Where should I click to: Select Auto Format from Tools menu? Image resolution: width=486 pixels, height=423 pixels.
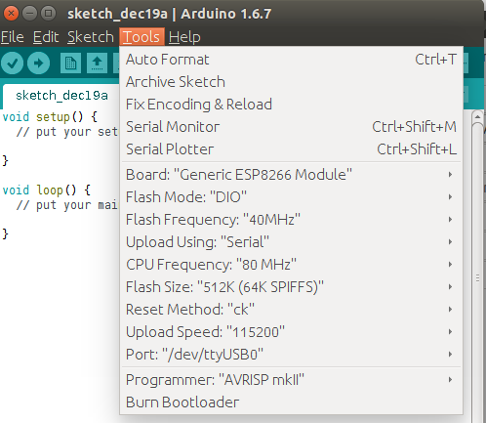[291, 60]
